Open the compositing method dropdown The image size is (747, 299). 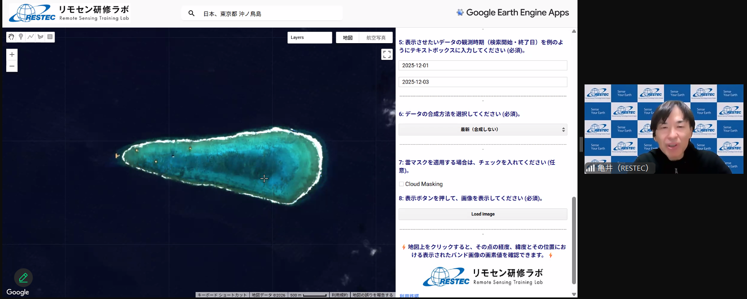pyautogui.click(x=482, y=129)
